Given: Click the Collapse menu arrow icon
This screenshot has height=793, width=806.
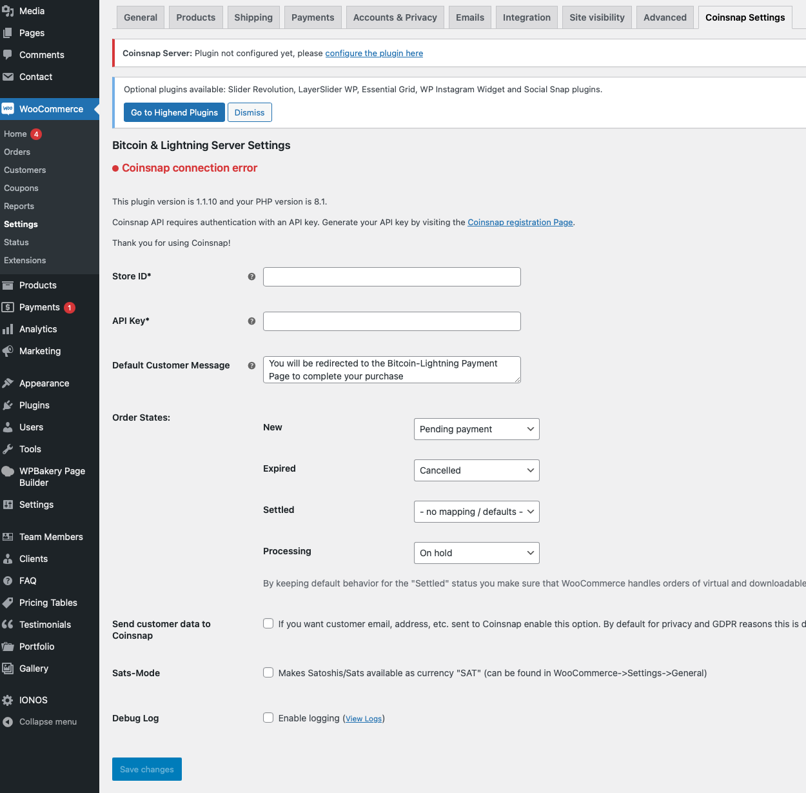Looking at the screenshot, I should point(8,722).
